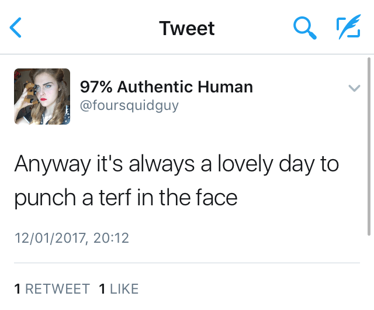View who retweeted via 1 RETWEET
Screen dimensions: 374x310
52,288
